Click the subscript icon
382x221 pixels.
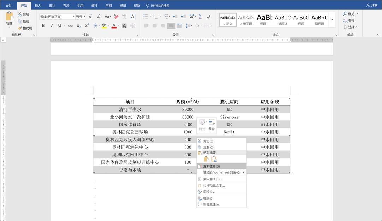tap(78, 25)
